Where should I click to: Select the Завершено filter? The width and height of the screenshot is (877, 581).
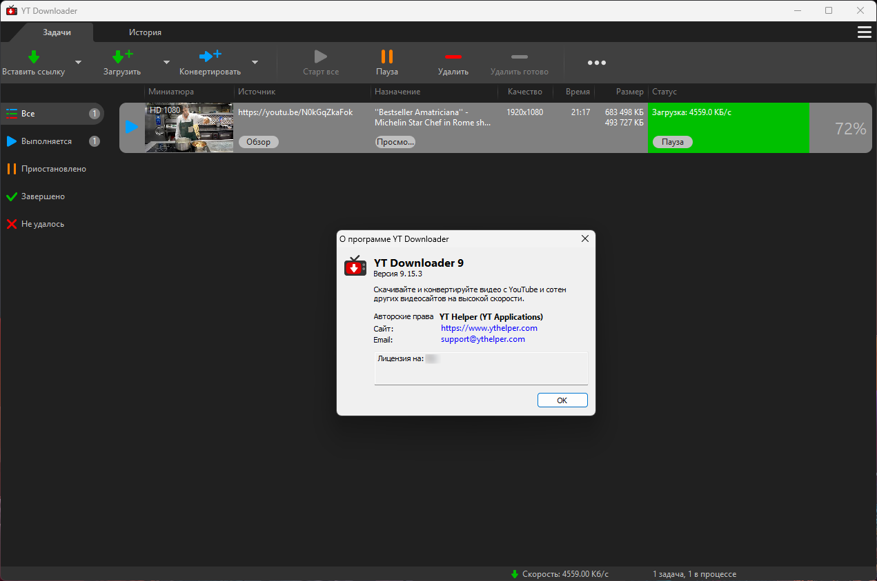pyautogui.click(x=52, y=196)
